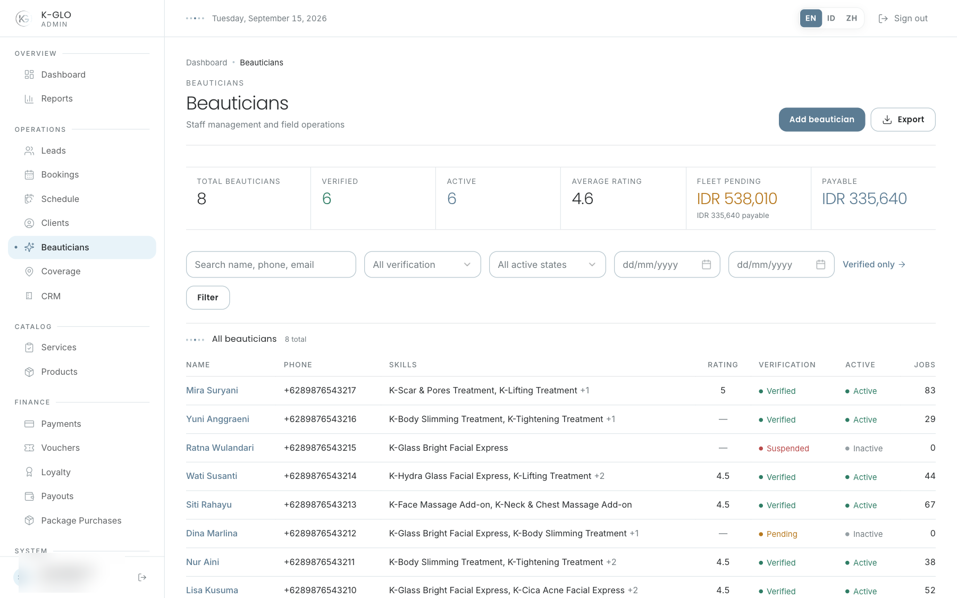
Task: Click the logout icon beside profile
Action: point(142,577)
